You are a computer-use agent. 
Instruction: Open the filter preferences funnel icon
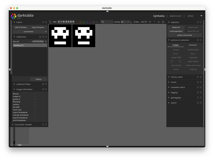click(x=50, y=22)
